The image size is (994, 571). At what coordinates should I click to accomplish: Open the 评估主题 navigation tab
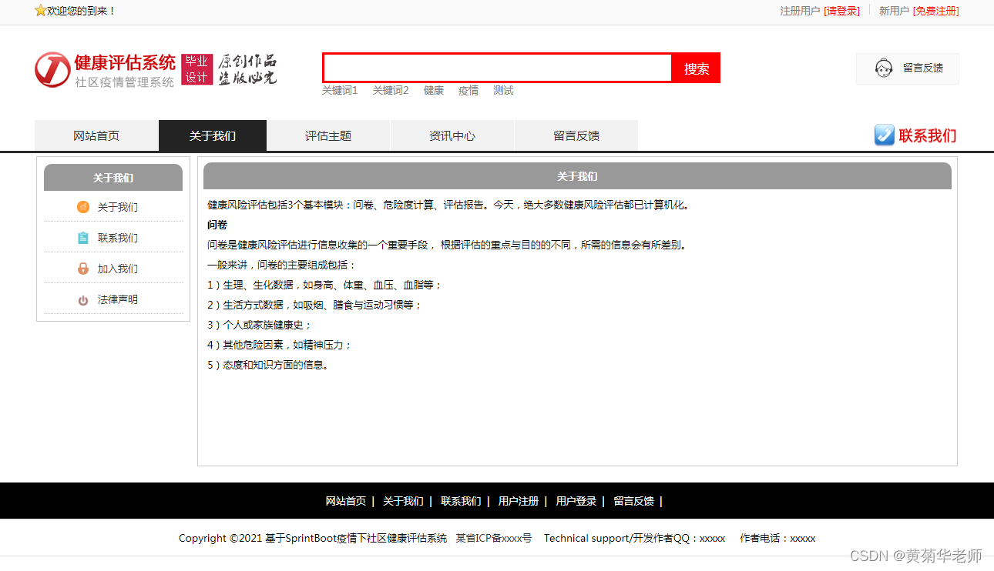[328, 135]
